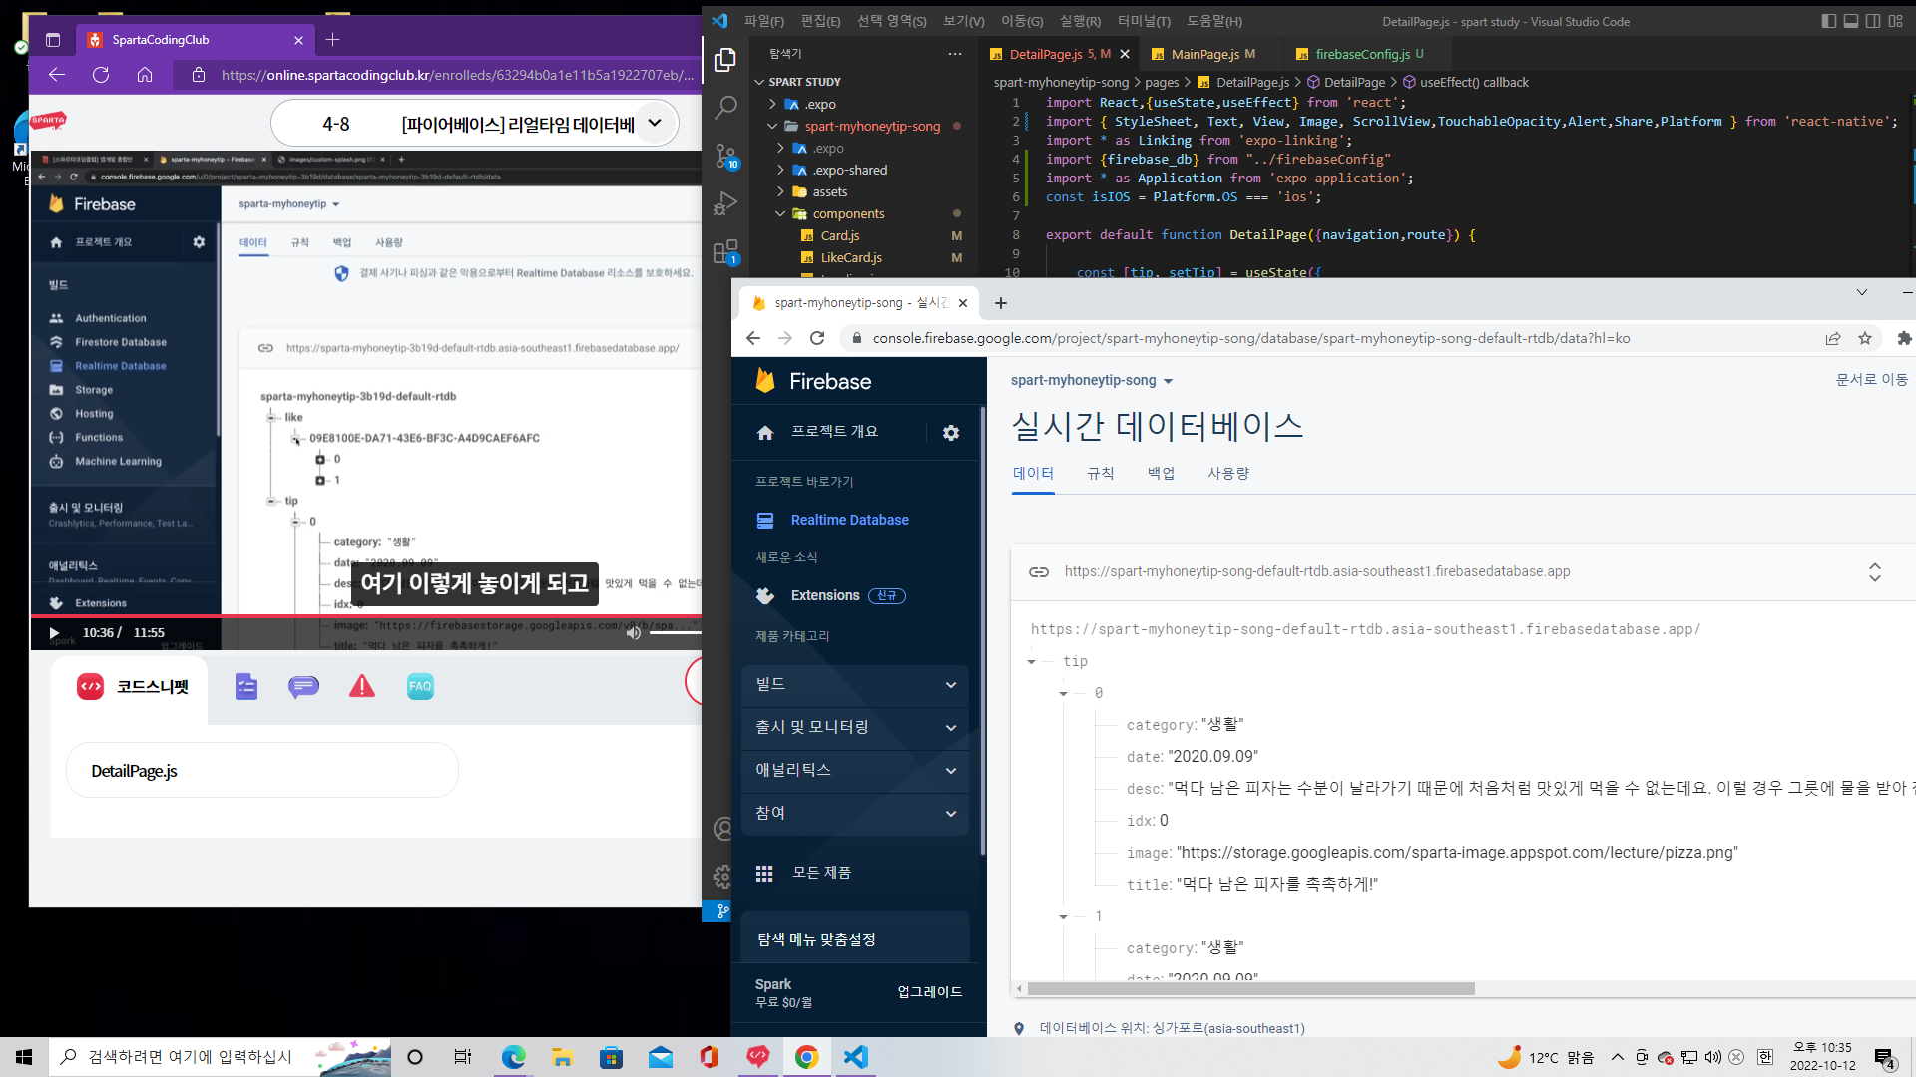Open the VS Code Search view icon

(x=725, y=107)
